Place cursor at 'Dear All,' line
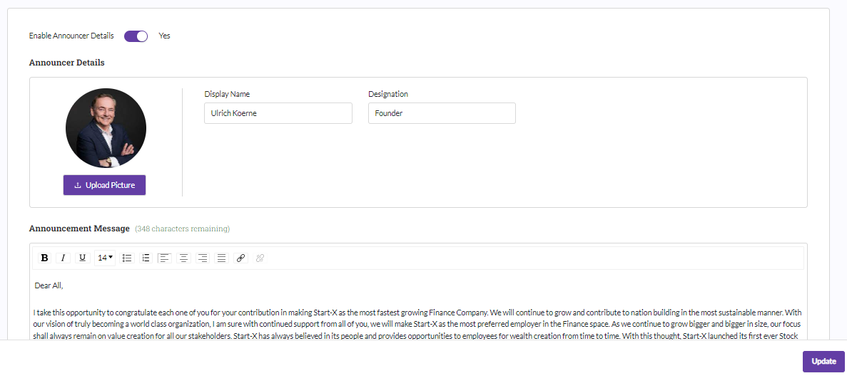 click(x=49, y=285)
